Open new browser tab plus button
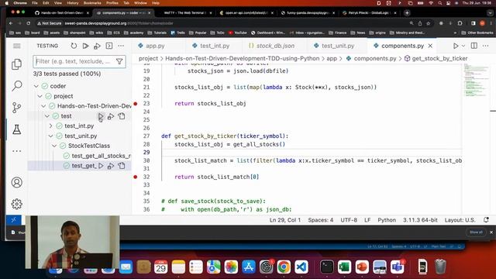This screenshot has height=279, width=496. coord(407,13)
